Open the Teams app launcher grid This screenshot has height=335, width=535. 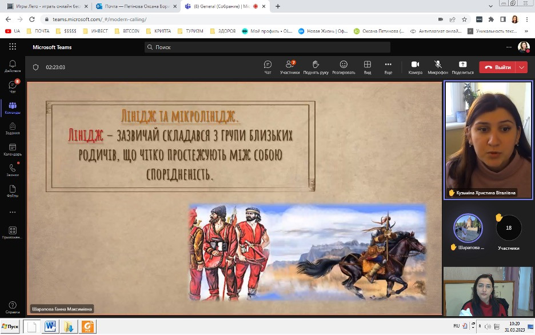pyautogui.click(x=13, y=47)
